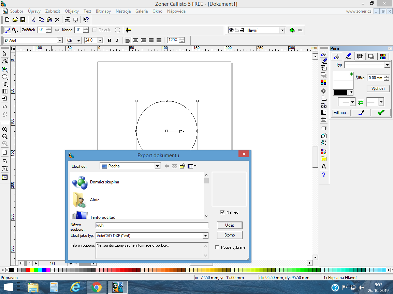This screenshot has width=393, height=294.
Task: Click the Zoom in magnifier tool
Action: click(x=5, y=129)
